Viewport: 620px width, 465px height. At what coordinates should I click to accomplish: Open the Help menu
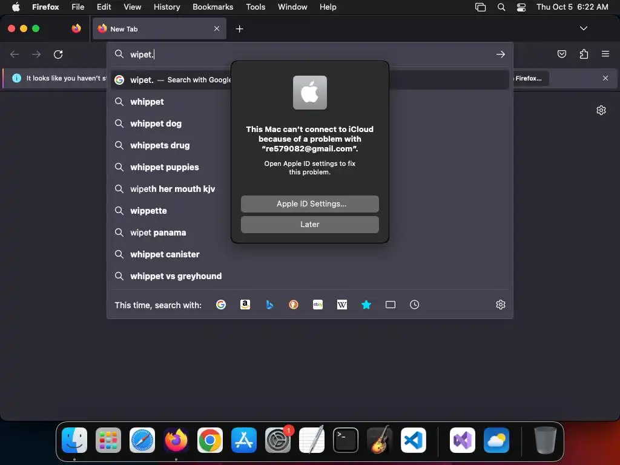(328, 7)
